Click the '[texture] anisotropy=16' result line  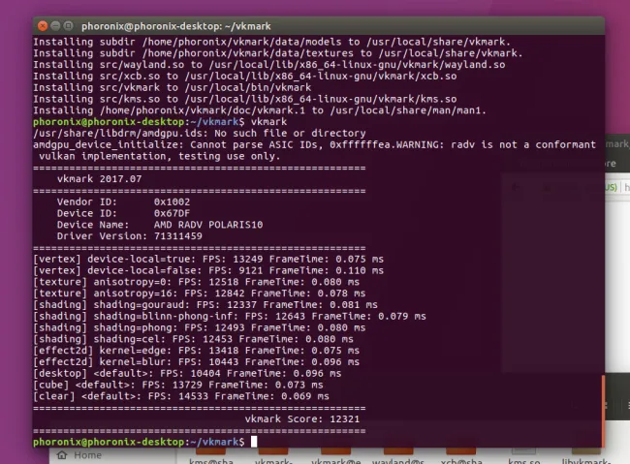(x=200, y=294)
